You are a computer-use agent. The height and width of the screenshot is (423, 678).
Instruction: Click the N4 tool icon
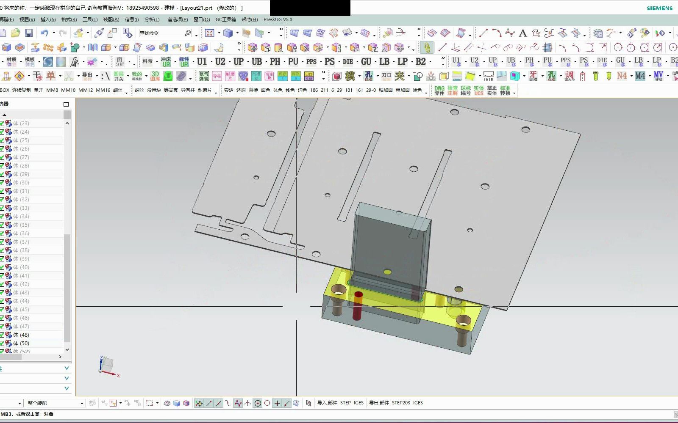tap(622, 76)
